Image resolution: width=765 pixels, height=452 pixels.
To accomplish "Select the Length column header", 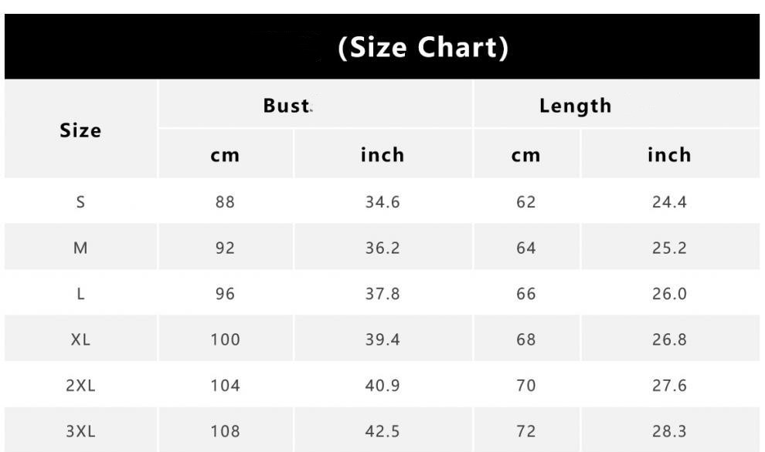I will (x=575, y=106).
